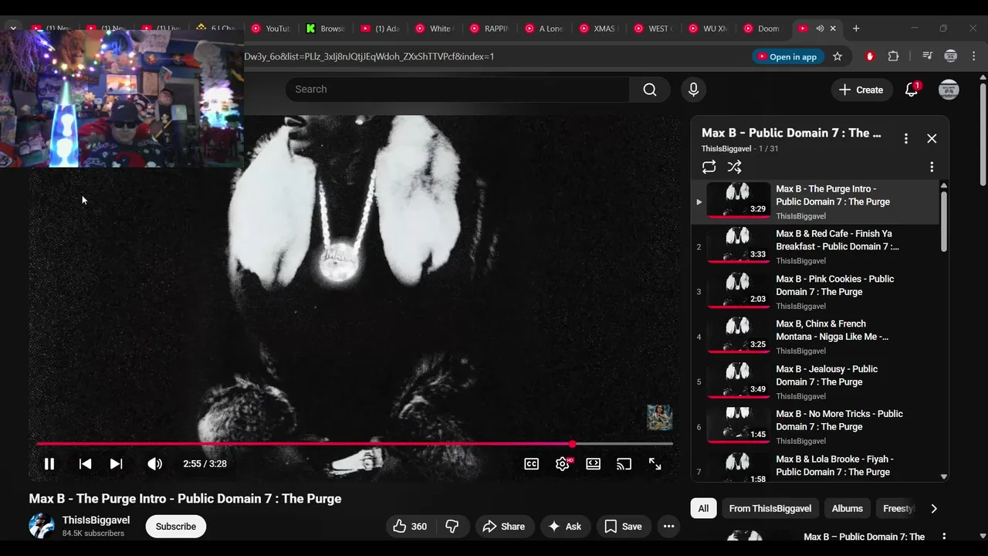Click the Open in app button
Viewport: 988px width, 556px height.
coord(787,56)
